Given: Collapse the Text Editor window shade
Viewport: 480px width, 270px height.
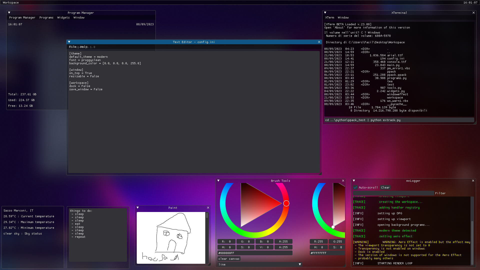Looking at the screenshot, I should pyautogui.click(x=69, y=42).
